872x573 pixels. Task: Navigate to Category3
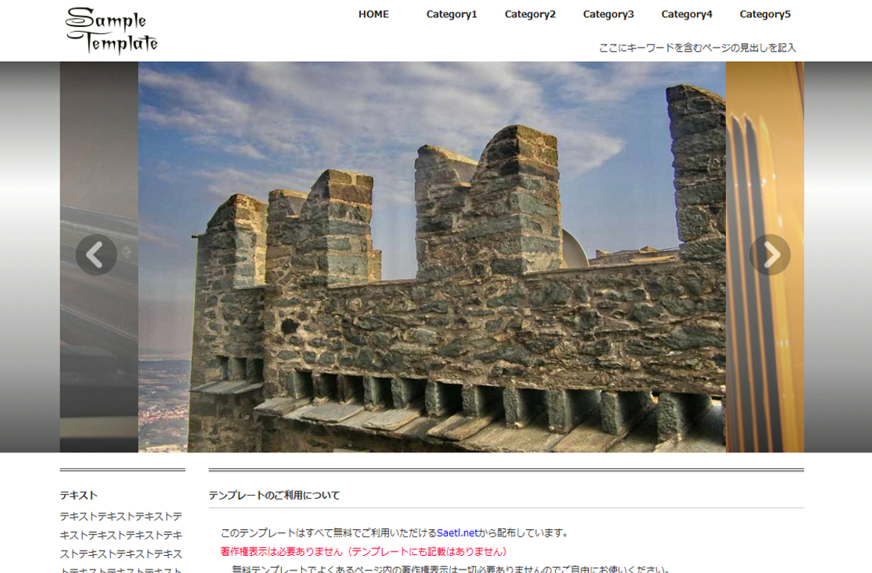608,14
